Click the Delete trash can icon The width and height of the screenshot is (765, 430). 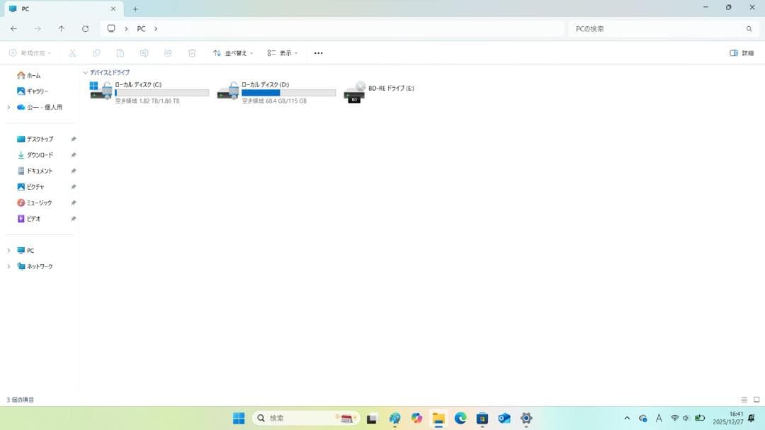[192, 52]
